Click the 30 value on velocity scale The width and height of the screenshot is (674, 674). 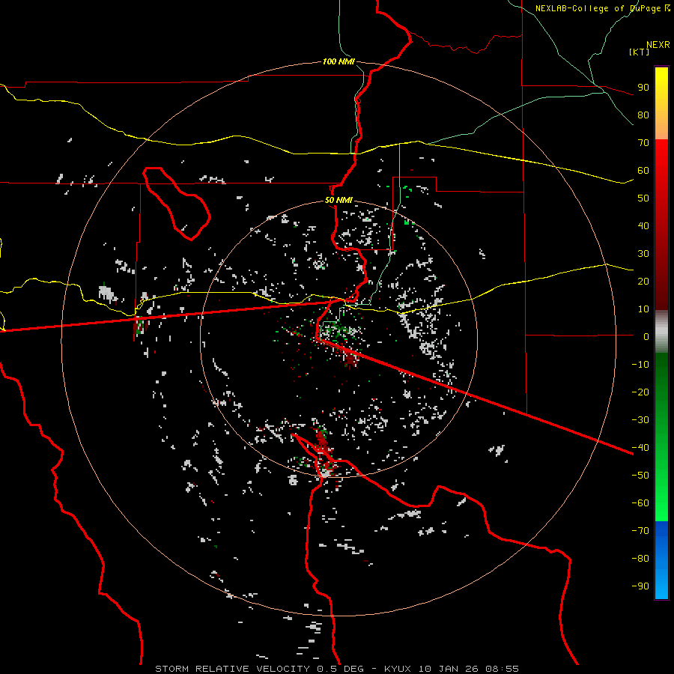[x=643, y=254]
